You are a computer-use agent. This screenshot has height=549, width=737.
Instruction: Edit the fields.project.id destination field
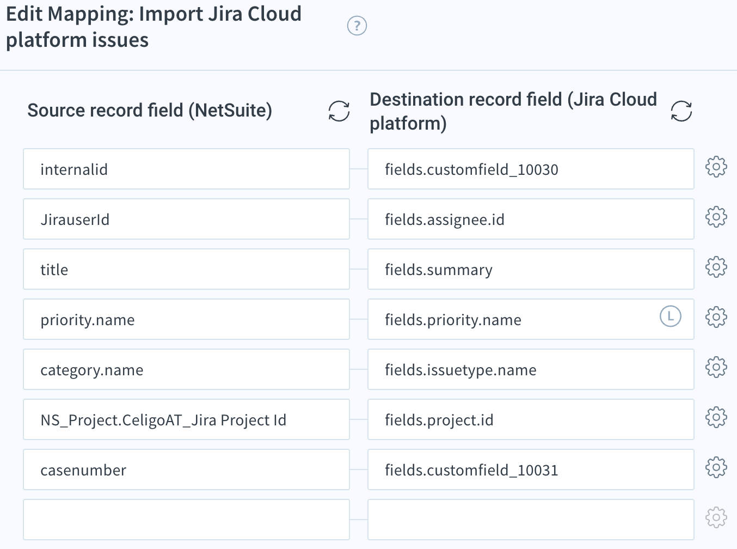531,419
